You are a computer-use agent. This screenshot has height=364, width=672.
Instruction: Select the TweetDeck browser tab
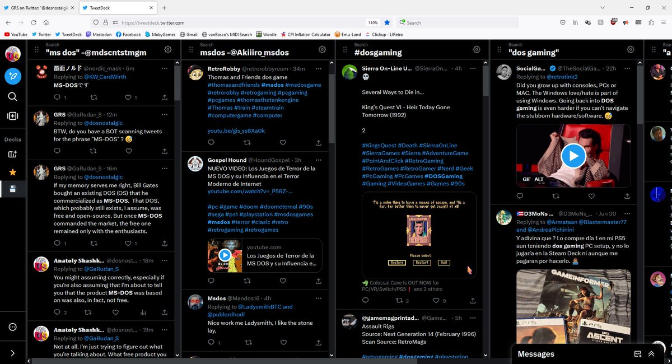[118, 8]
